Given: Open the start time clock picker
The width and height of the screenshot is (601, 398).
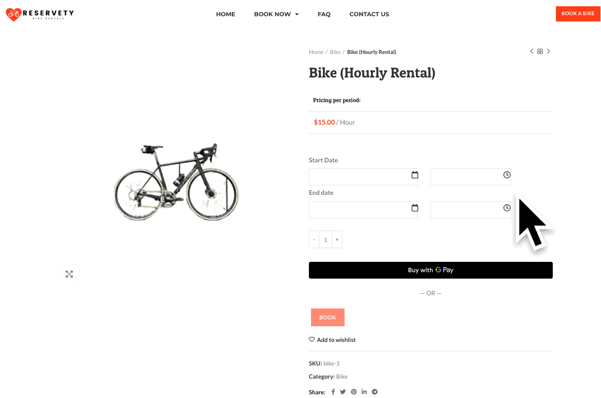Looking at the screenshot, I should point(506,176).
